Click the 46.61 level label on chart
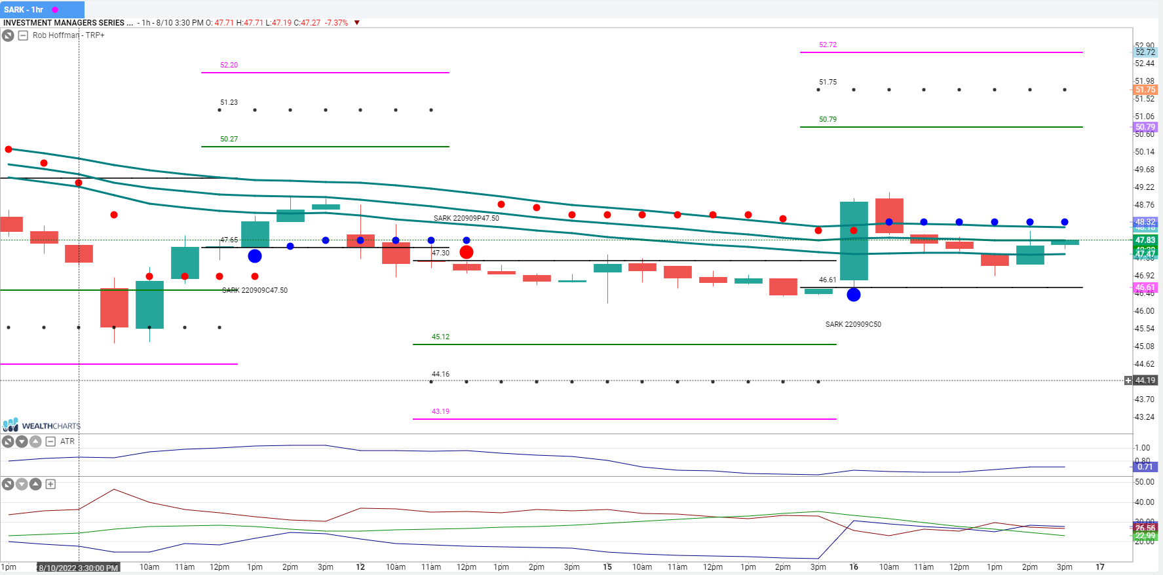 click(828, 280)
